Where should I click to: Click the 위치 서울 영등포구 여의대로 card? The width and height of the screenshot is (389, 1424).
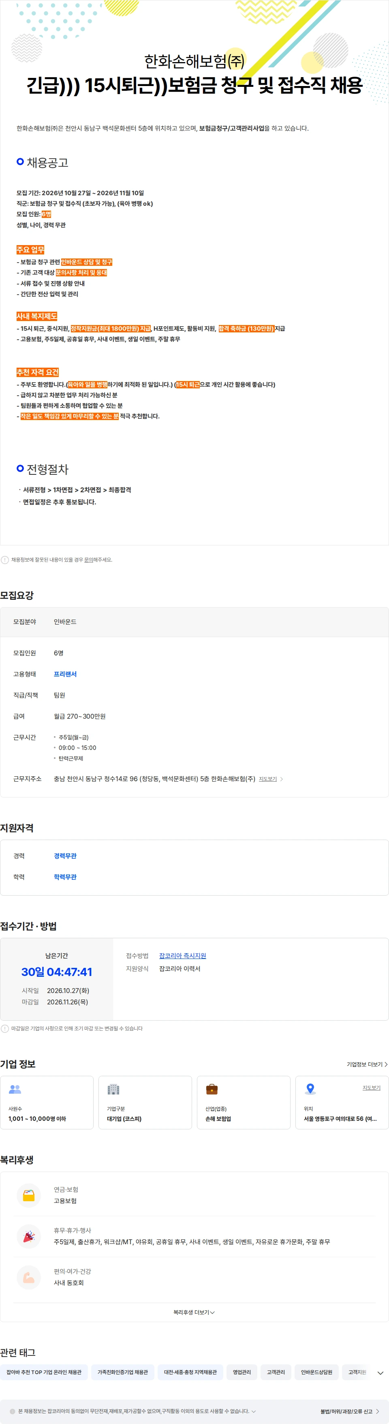click(342, 1102)
